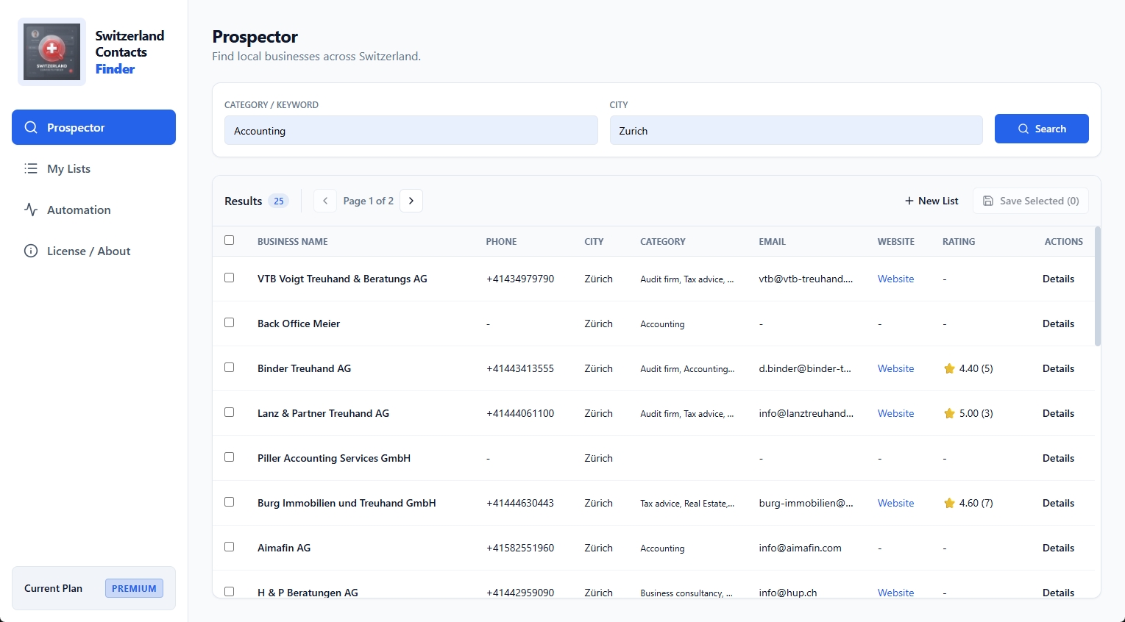Image resolution: width=1125 pixels, height=622 pixels.
Task: Click the star rating icon for Binder Treuhand AG
Action: [949, 368]
